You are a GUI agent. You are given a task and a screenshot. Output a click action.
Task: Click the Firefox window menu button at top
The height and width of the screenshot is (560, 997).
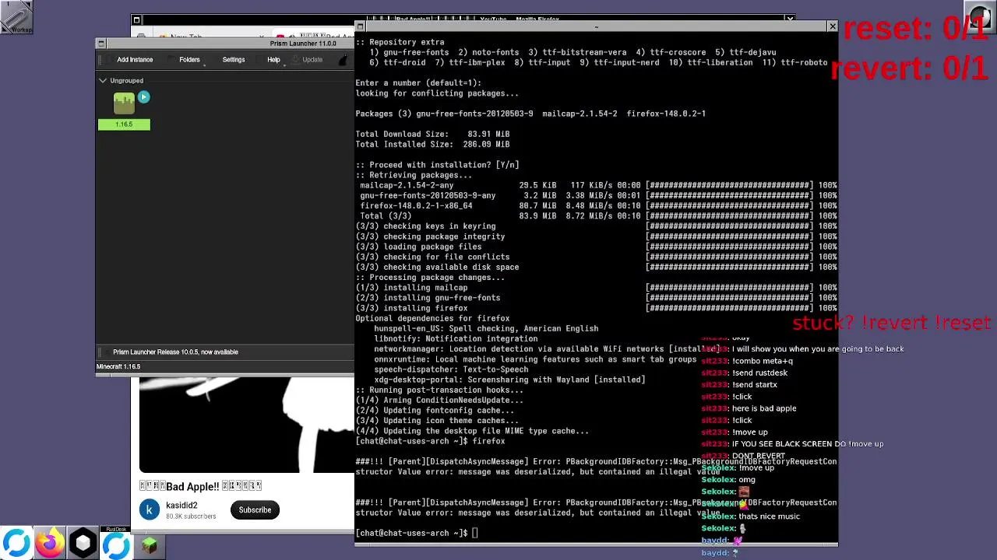coord(136,20)
